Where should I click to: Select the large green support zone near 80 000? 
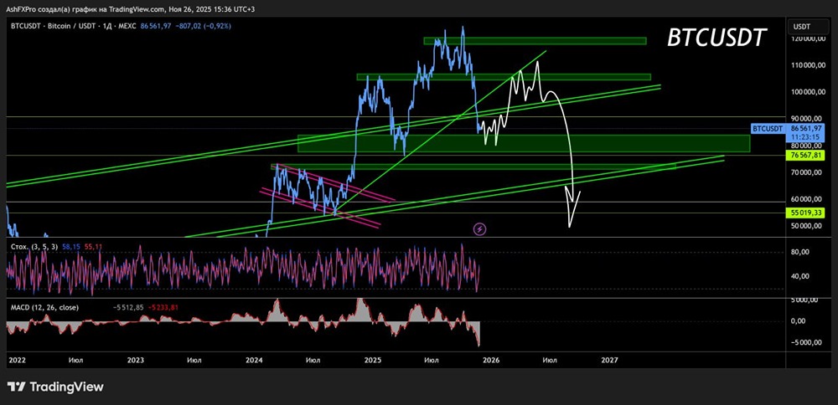click(524, 143)
